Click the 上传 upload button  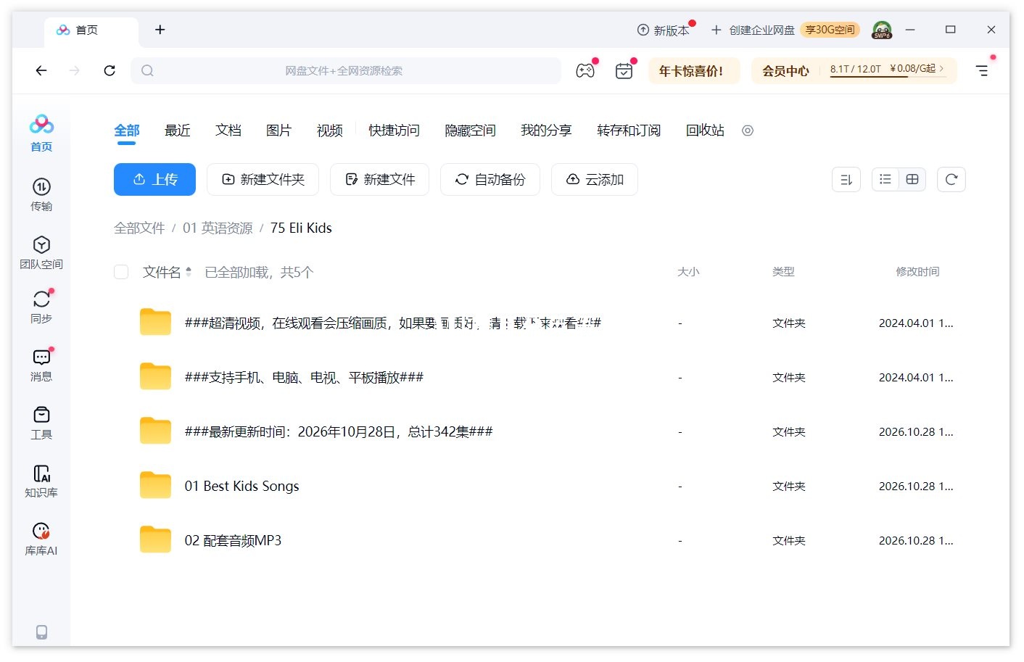pos(154,180)
